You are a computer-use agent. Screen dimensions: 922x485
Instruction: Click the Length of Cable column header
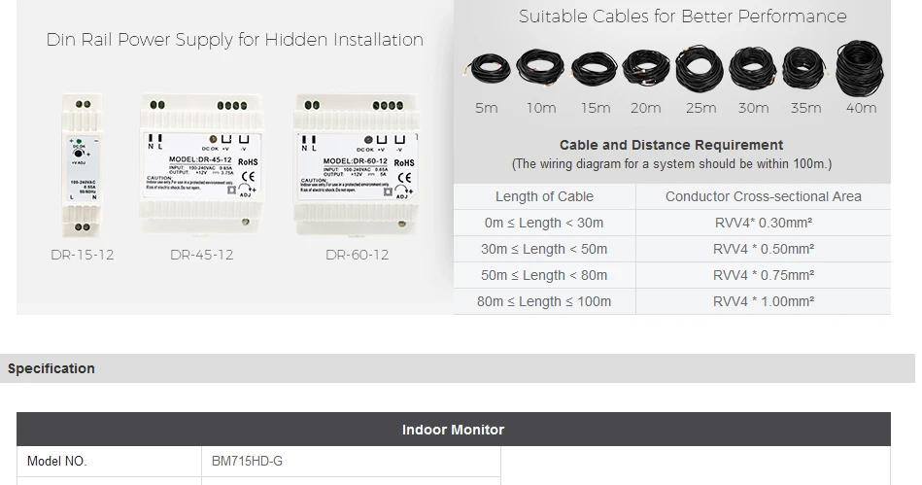click(x=544, y=196)
